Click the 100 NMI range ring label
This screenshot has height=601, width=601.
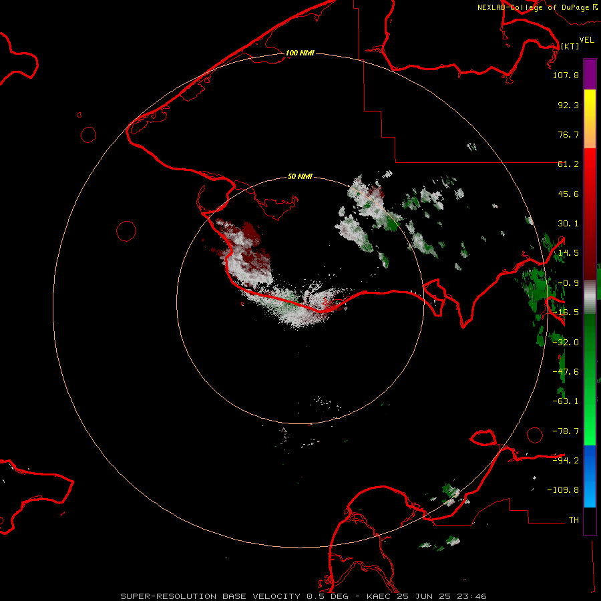coord(300,53)
